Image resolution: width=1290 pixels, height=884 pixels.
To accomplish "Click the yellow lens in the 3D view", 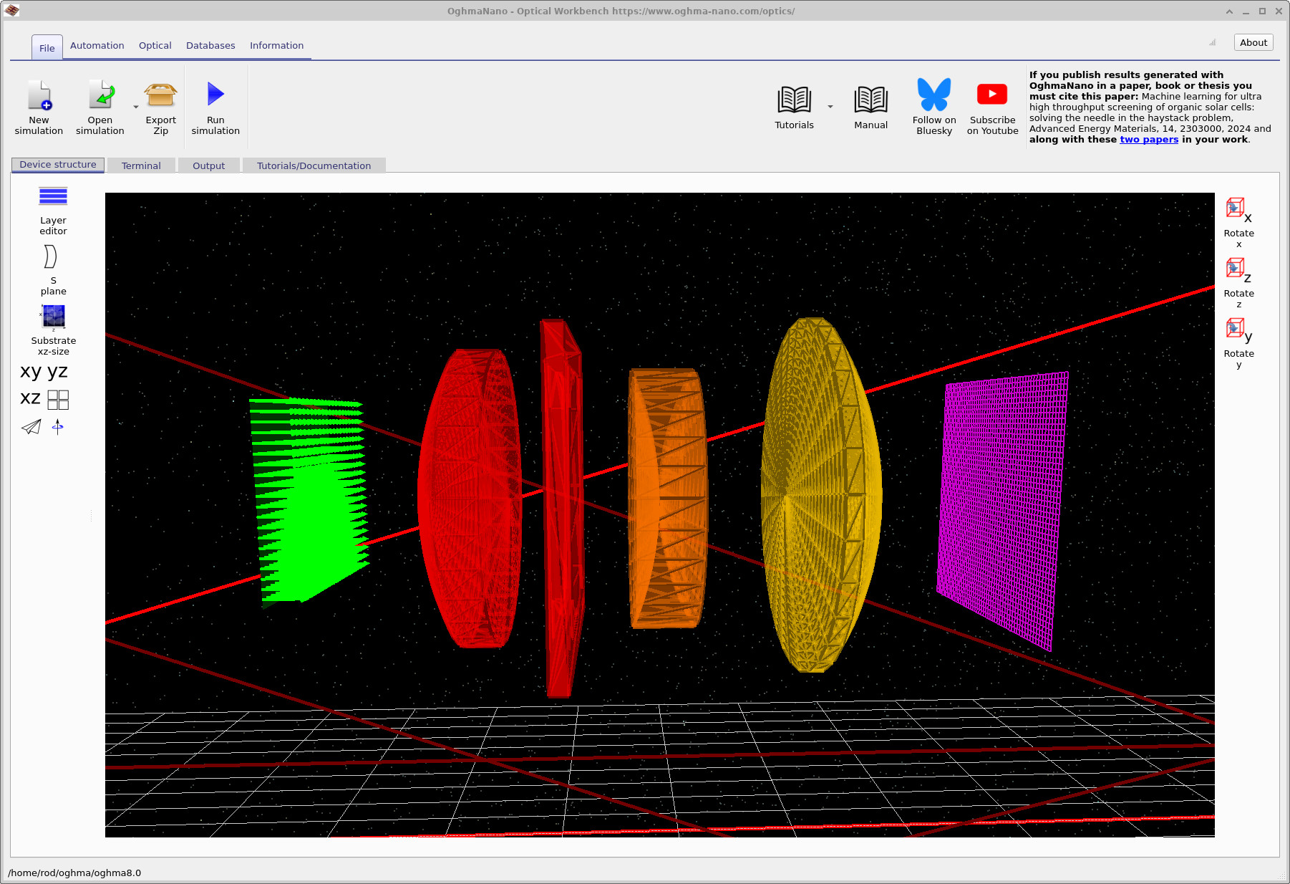I will pos(820,494).
